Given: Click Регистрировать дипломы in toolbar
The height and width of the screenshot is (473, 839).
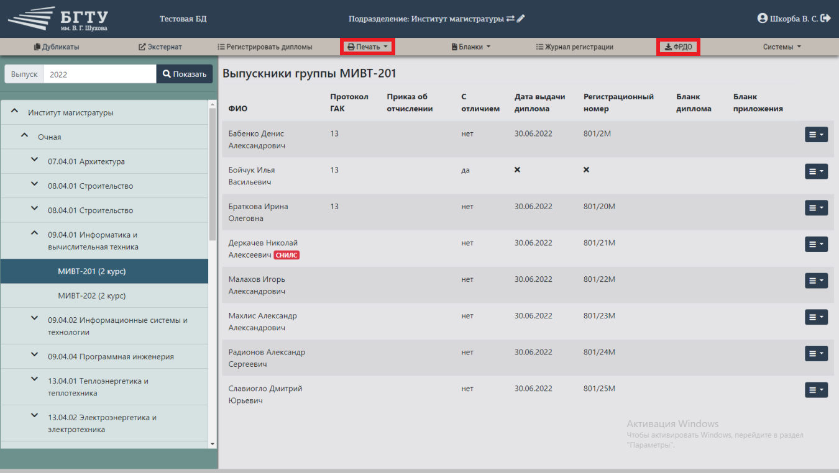Looking at the screenshot, I should (265, 47).
